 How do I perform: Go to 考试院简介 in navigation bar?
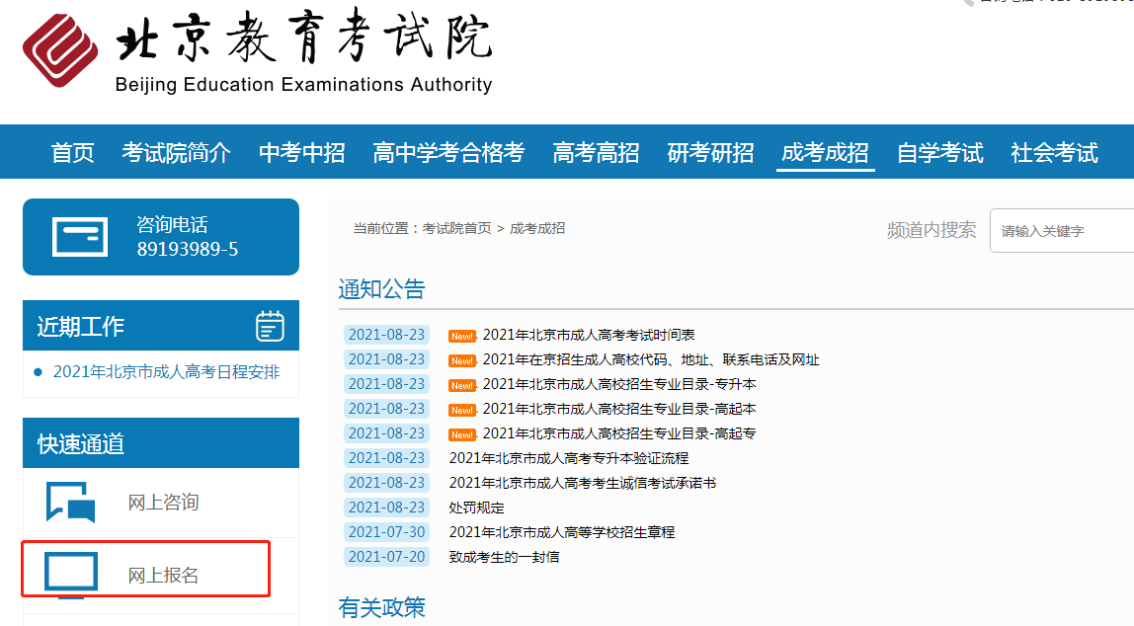(176, 153)
